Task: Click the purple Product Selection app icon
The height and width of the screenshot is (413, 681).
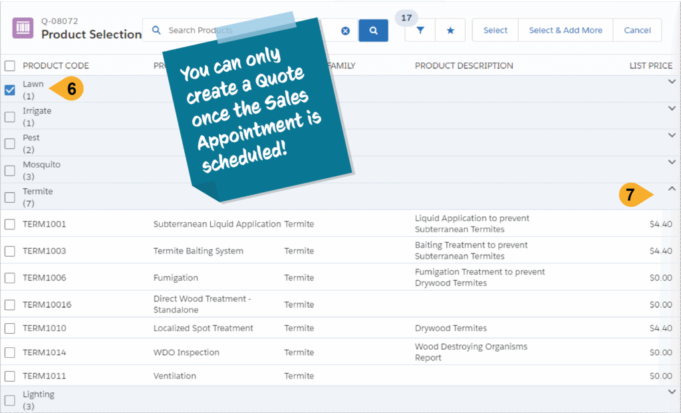Action: click(23, 29)
